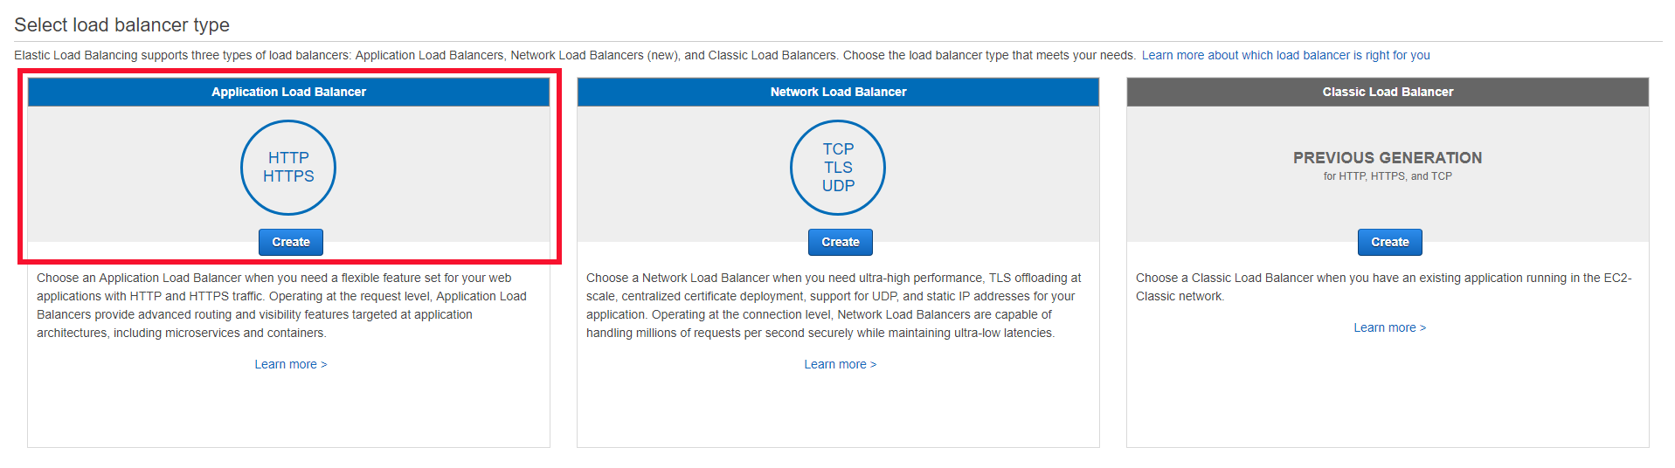
Task: Click the Application Load Balancer description paragraph
Action: pos(281,306)
